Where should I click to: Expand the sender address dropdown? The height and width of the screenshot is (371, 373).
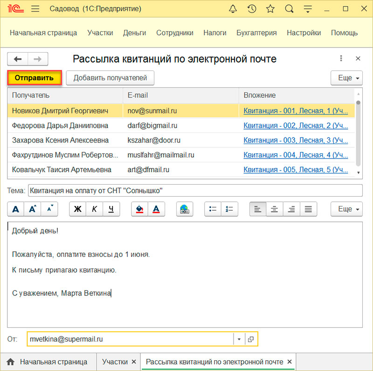239,339
